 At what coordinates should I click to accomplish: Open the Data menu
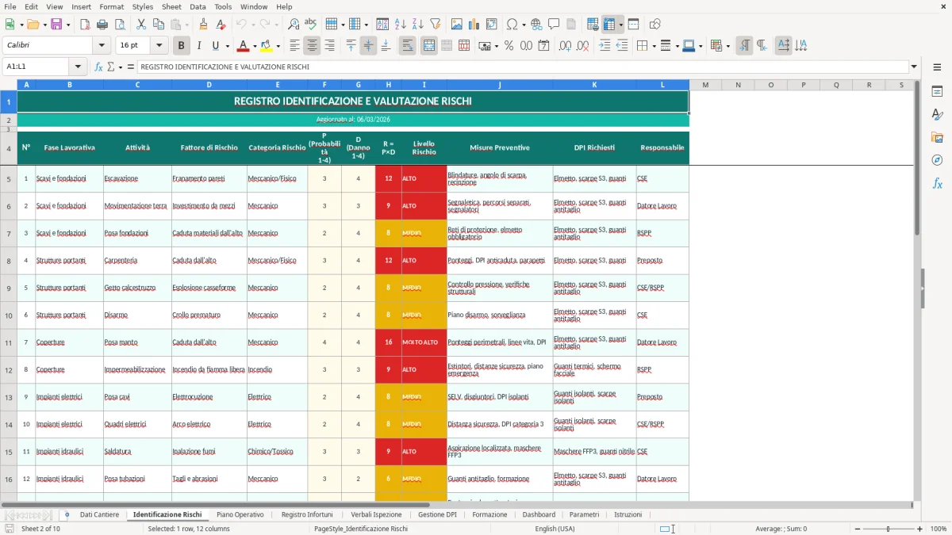[198, 6]
